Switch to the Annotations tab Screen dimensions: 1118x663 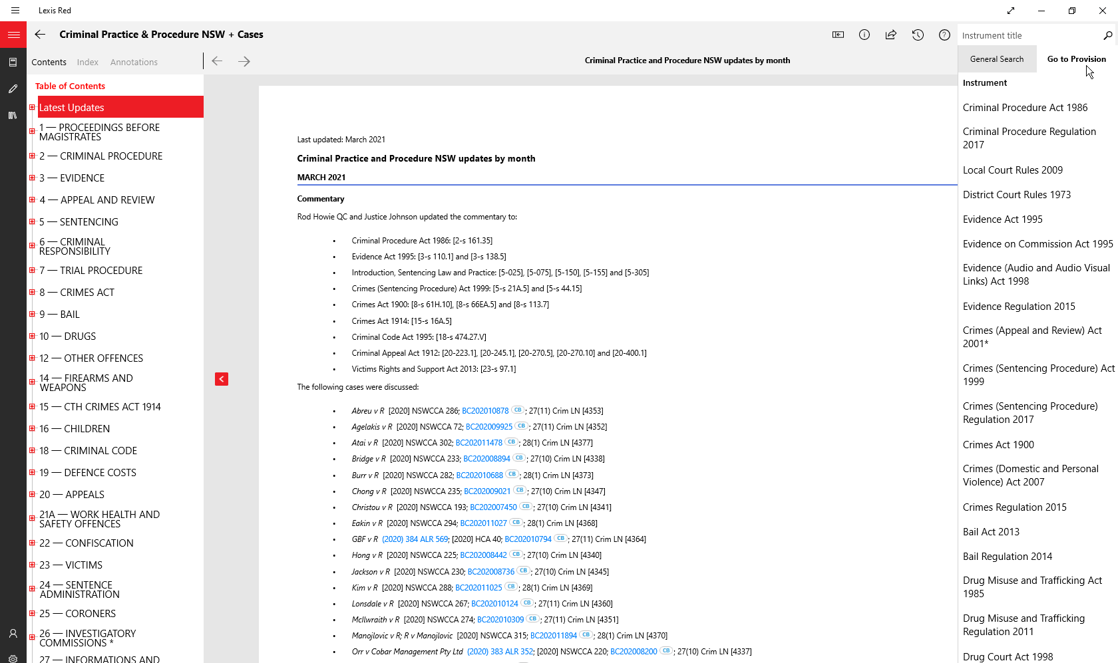pyautogui.click(x=134, y=62)
